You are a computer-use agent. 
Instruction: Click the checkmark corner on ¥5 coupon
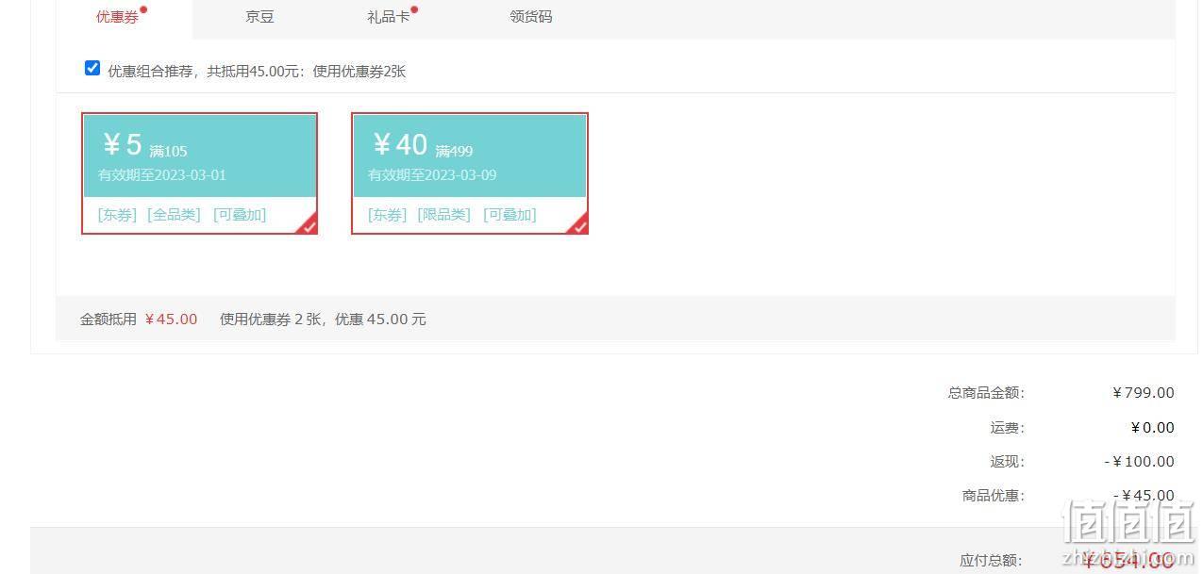point(309,225)
